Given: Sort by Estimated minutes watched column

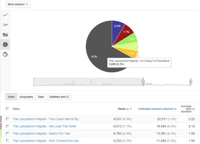Looking at the screenshot, I should 156,109.
